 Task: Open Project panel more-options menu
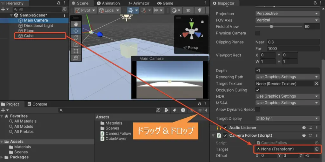[205, 104]
